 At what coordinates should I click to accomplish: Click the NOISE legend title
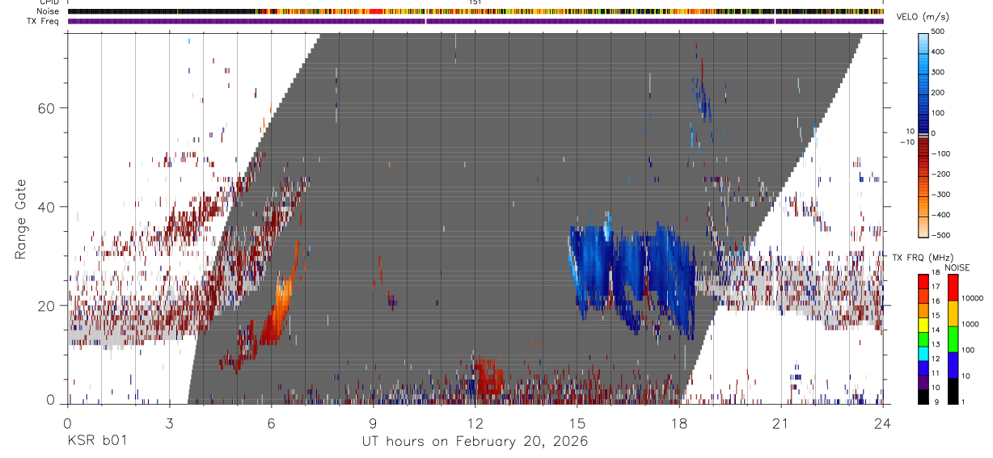pyautogui.click(x=957, y=267)
